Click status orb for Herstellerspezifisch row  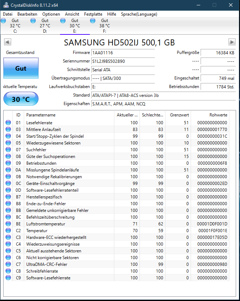click(8, 197)
